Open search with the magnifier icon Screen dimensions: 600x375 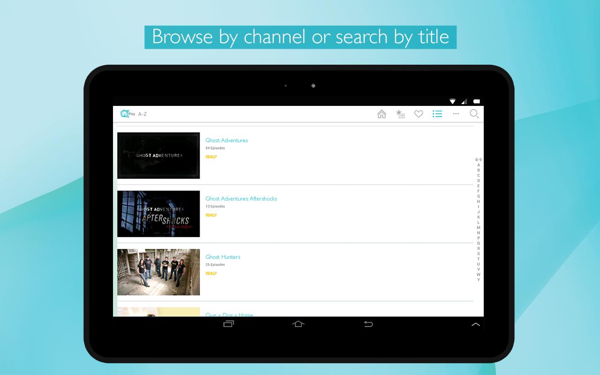[x=474, y=113]
